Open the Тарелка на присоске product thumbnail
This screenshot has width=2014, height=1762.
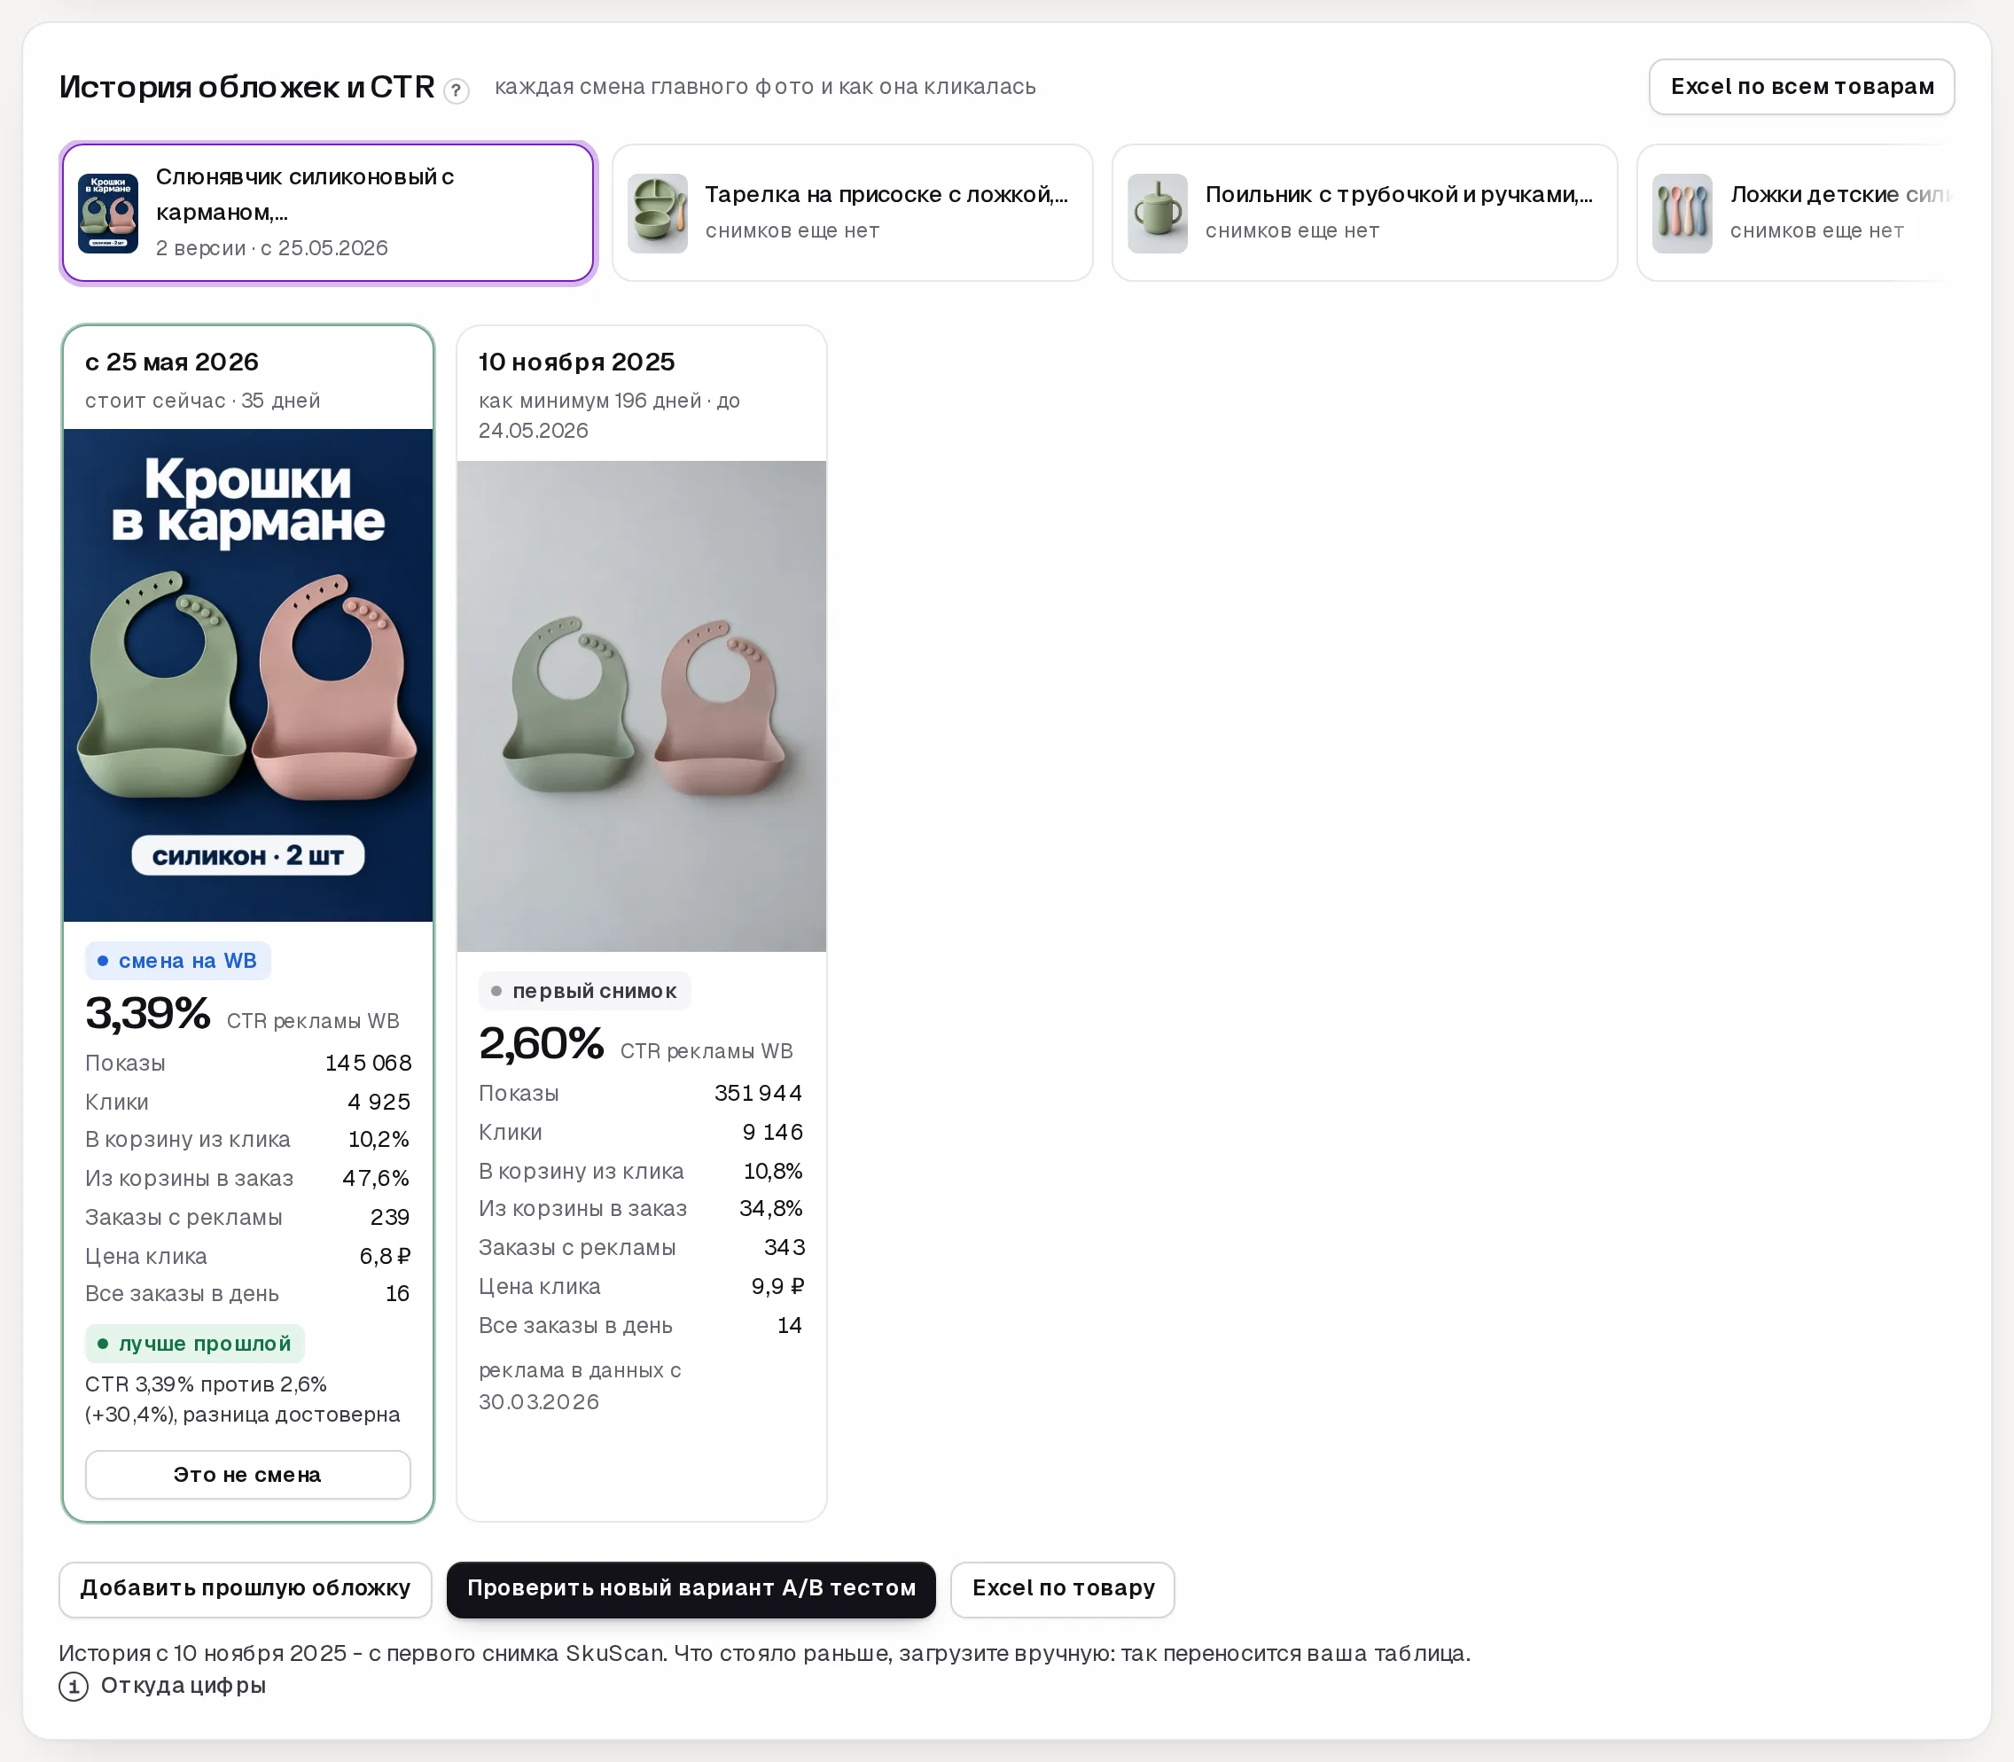click(x=657, y=214)
